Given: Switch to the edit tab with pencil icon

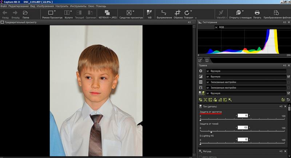Looking at the screenshot, I should tap(200, 60).
